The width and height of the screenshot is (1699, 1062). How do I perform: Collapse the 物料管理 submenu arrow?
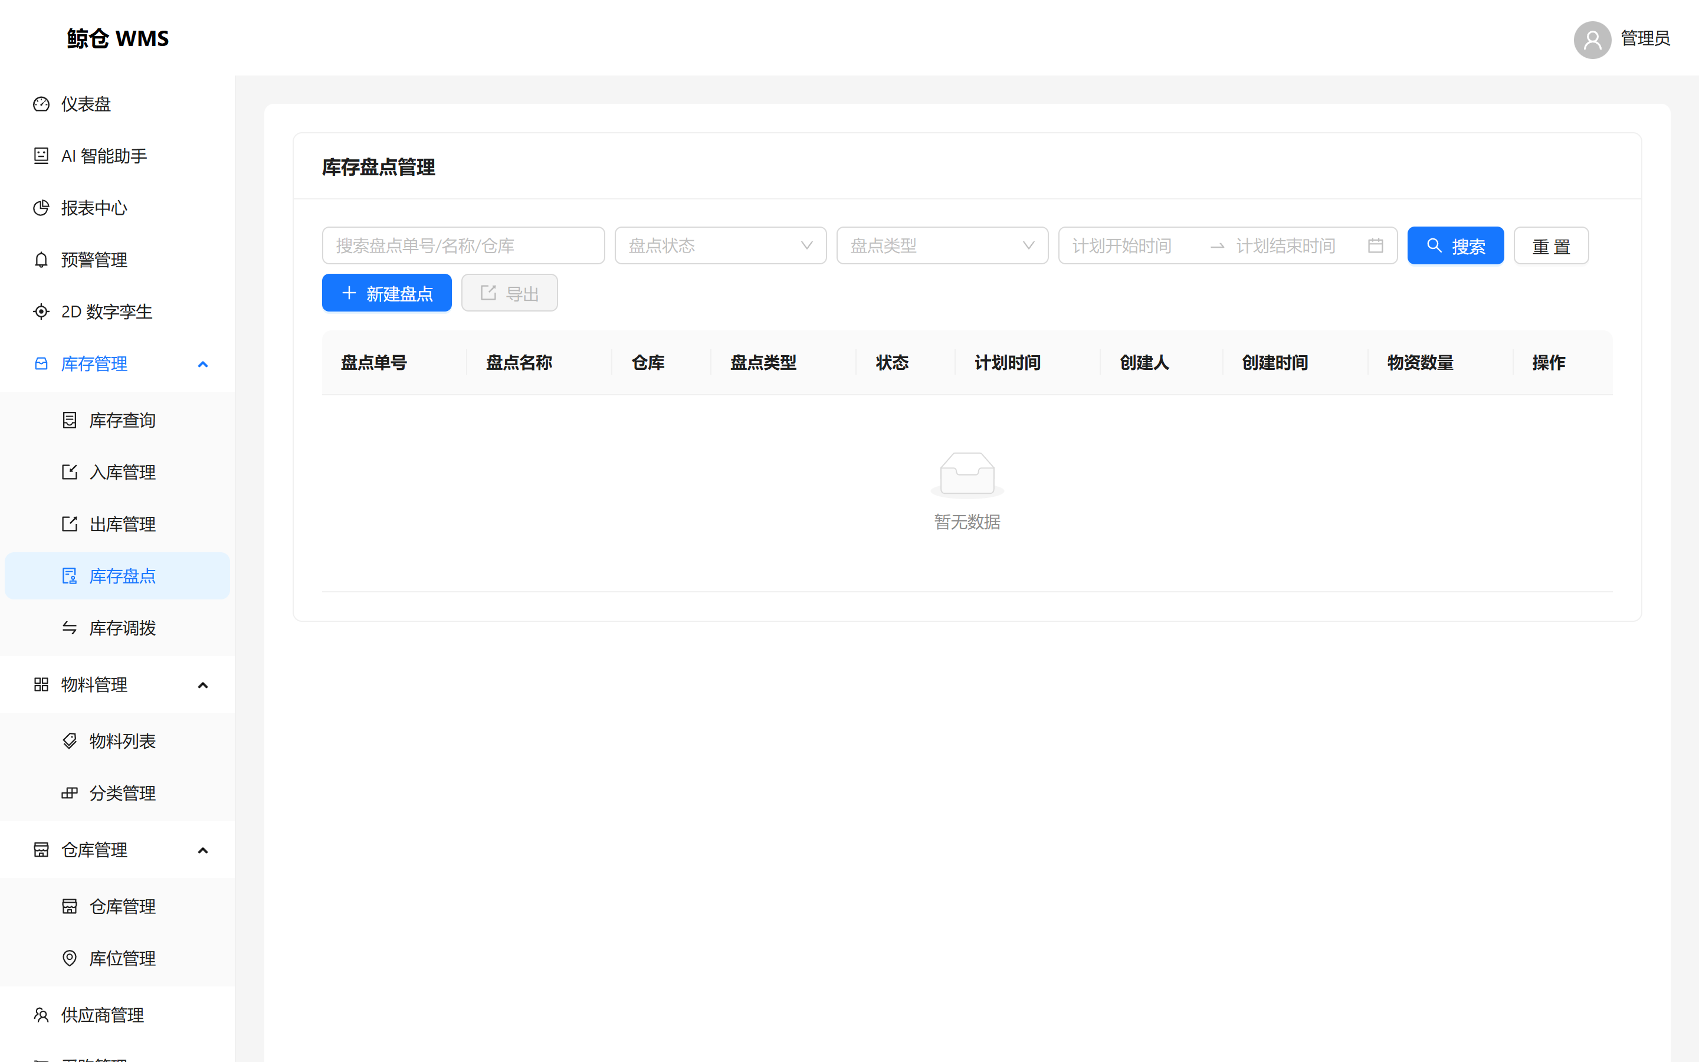(203, 685)
